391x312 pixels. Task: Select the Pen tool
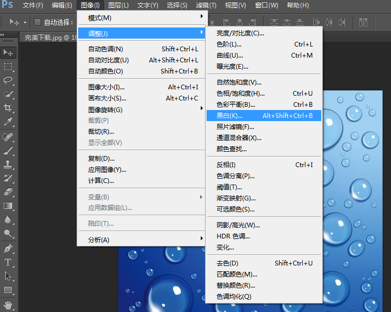[8, 249]
